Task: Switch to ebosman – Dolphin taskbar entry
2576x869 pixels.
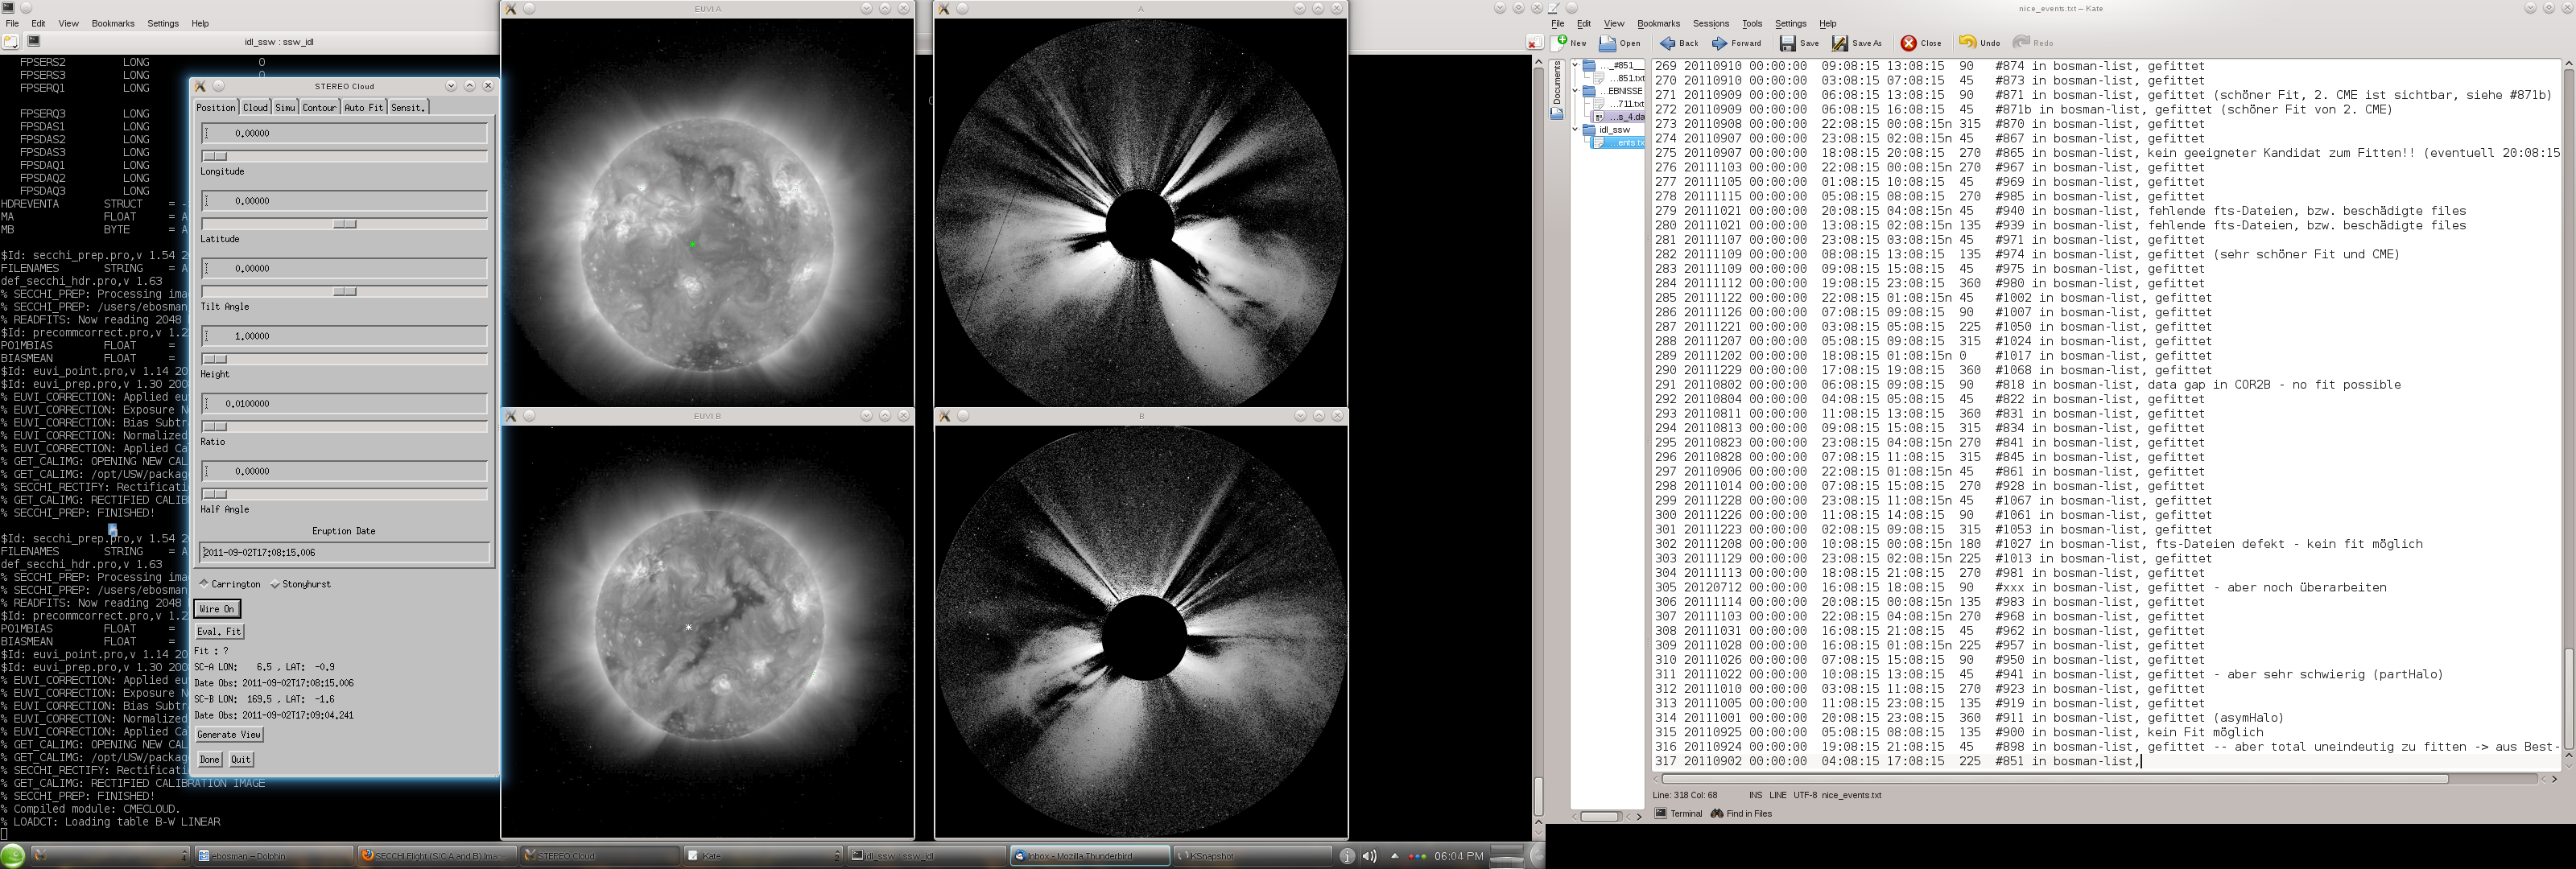Action: click(x=273, y=855)
